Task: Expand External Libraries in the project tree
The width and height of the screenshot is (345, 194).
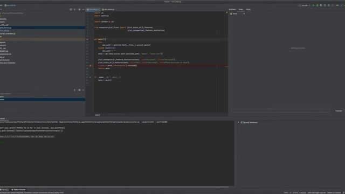Action: pyautogui.click(x=5, y=60)
